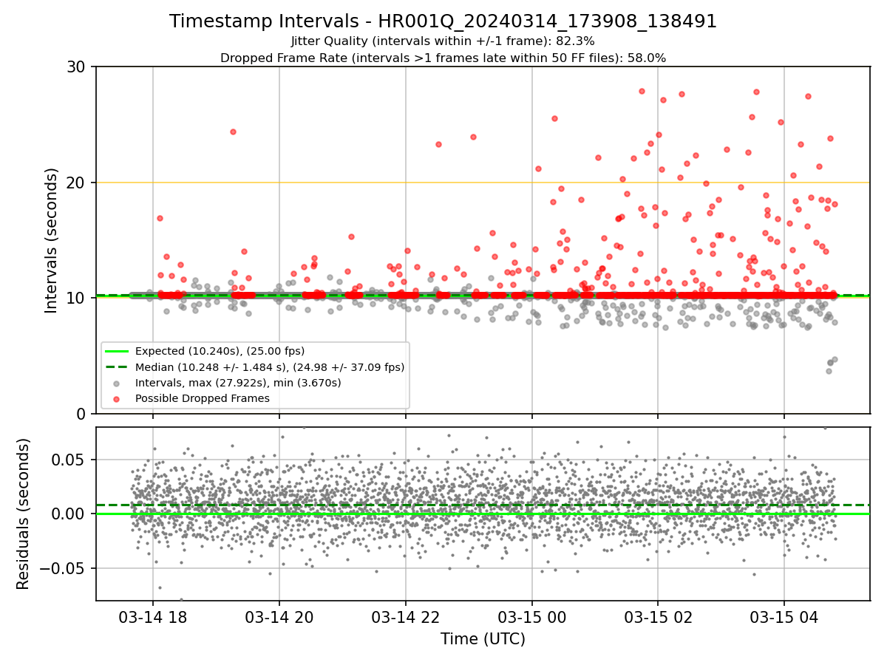Click the gray low-interval cluster near 4 s at the plot's right end

(x=832, y=364)
